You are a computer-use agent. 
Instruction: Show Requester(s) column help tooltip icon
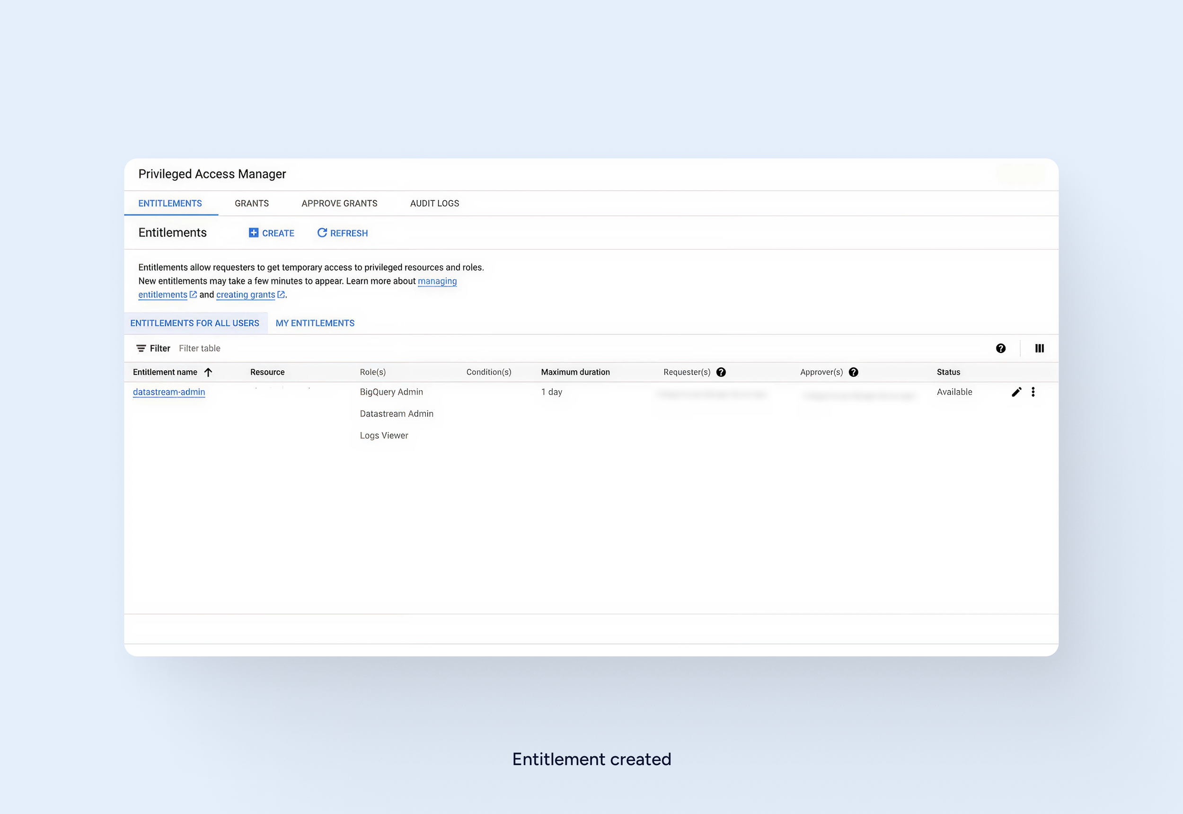pyautogui.click(x=721, y=372)
